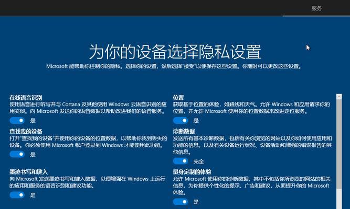Click the subtitle starting with Microsoft 能帮助你
Viewport: 350px width, 209px height.
coord(174,66)
